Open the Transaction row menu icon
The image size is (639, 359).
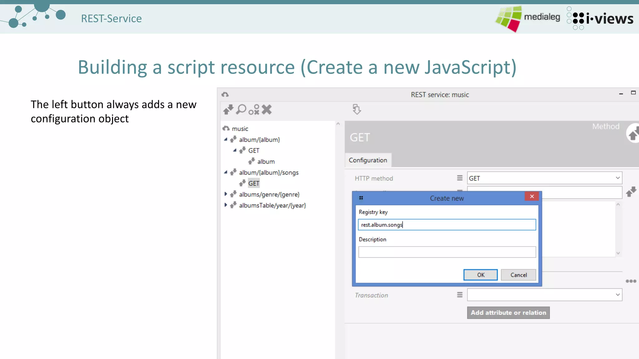point(460,295)
